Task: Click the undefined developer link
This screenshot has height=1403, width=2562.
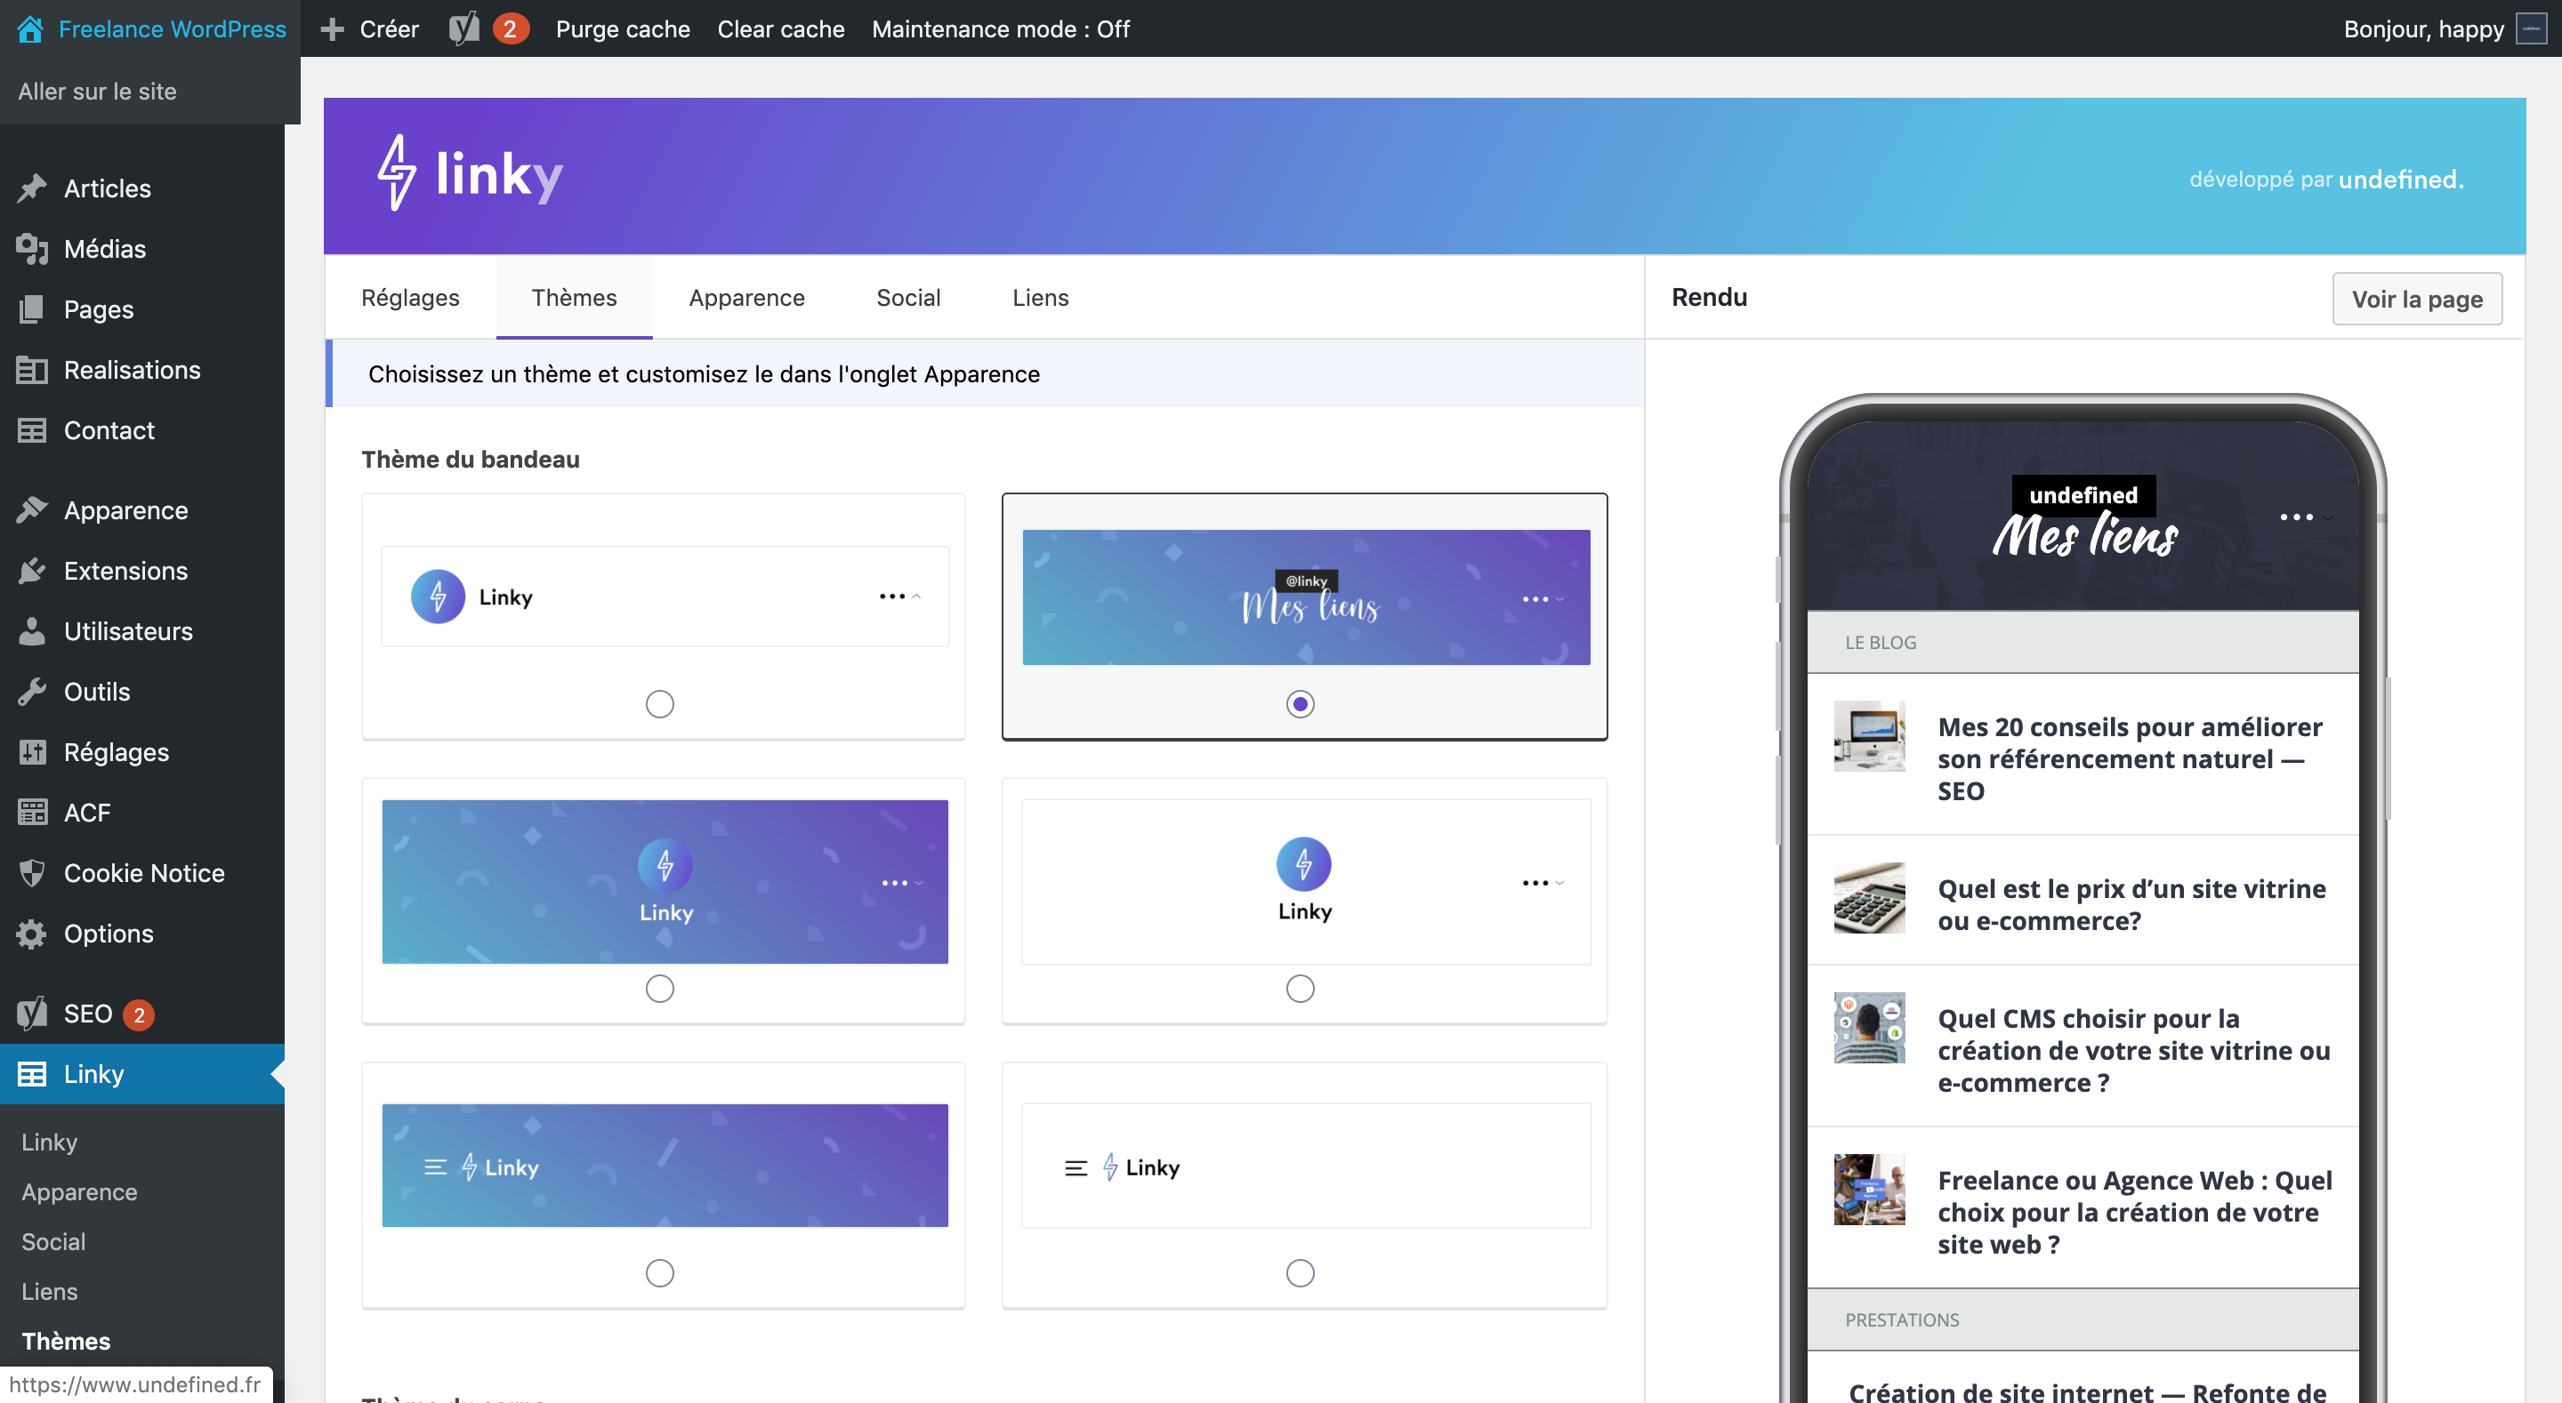Action: coord(2401,179)
